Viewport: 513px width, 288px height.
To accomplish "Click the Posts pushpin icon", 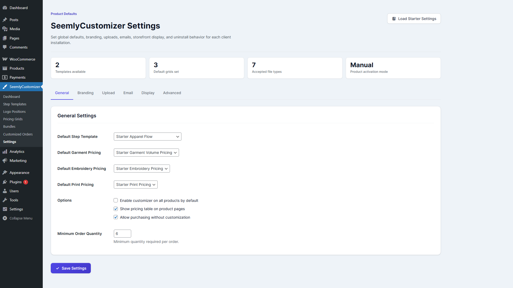I will (x=5, y=20).
